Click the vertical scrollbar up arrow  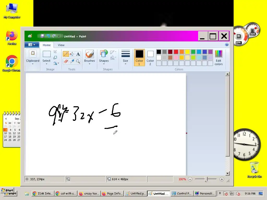[227, 74]
